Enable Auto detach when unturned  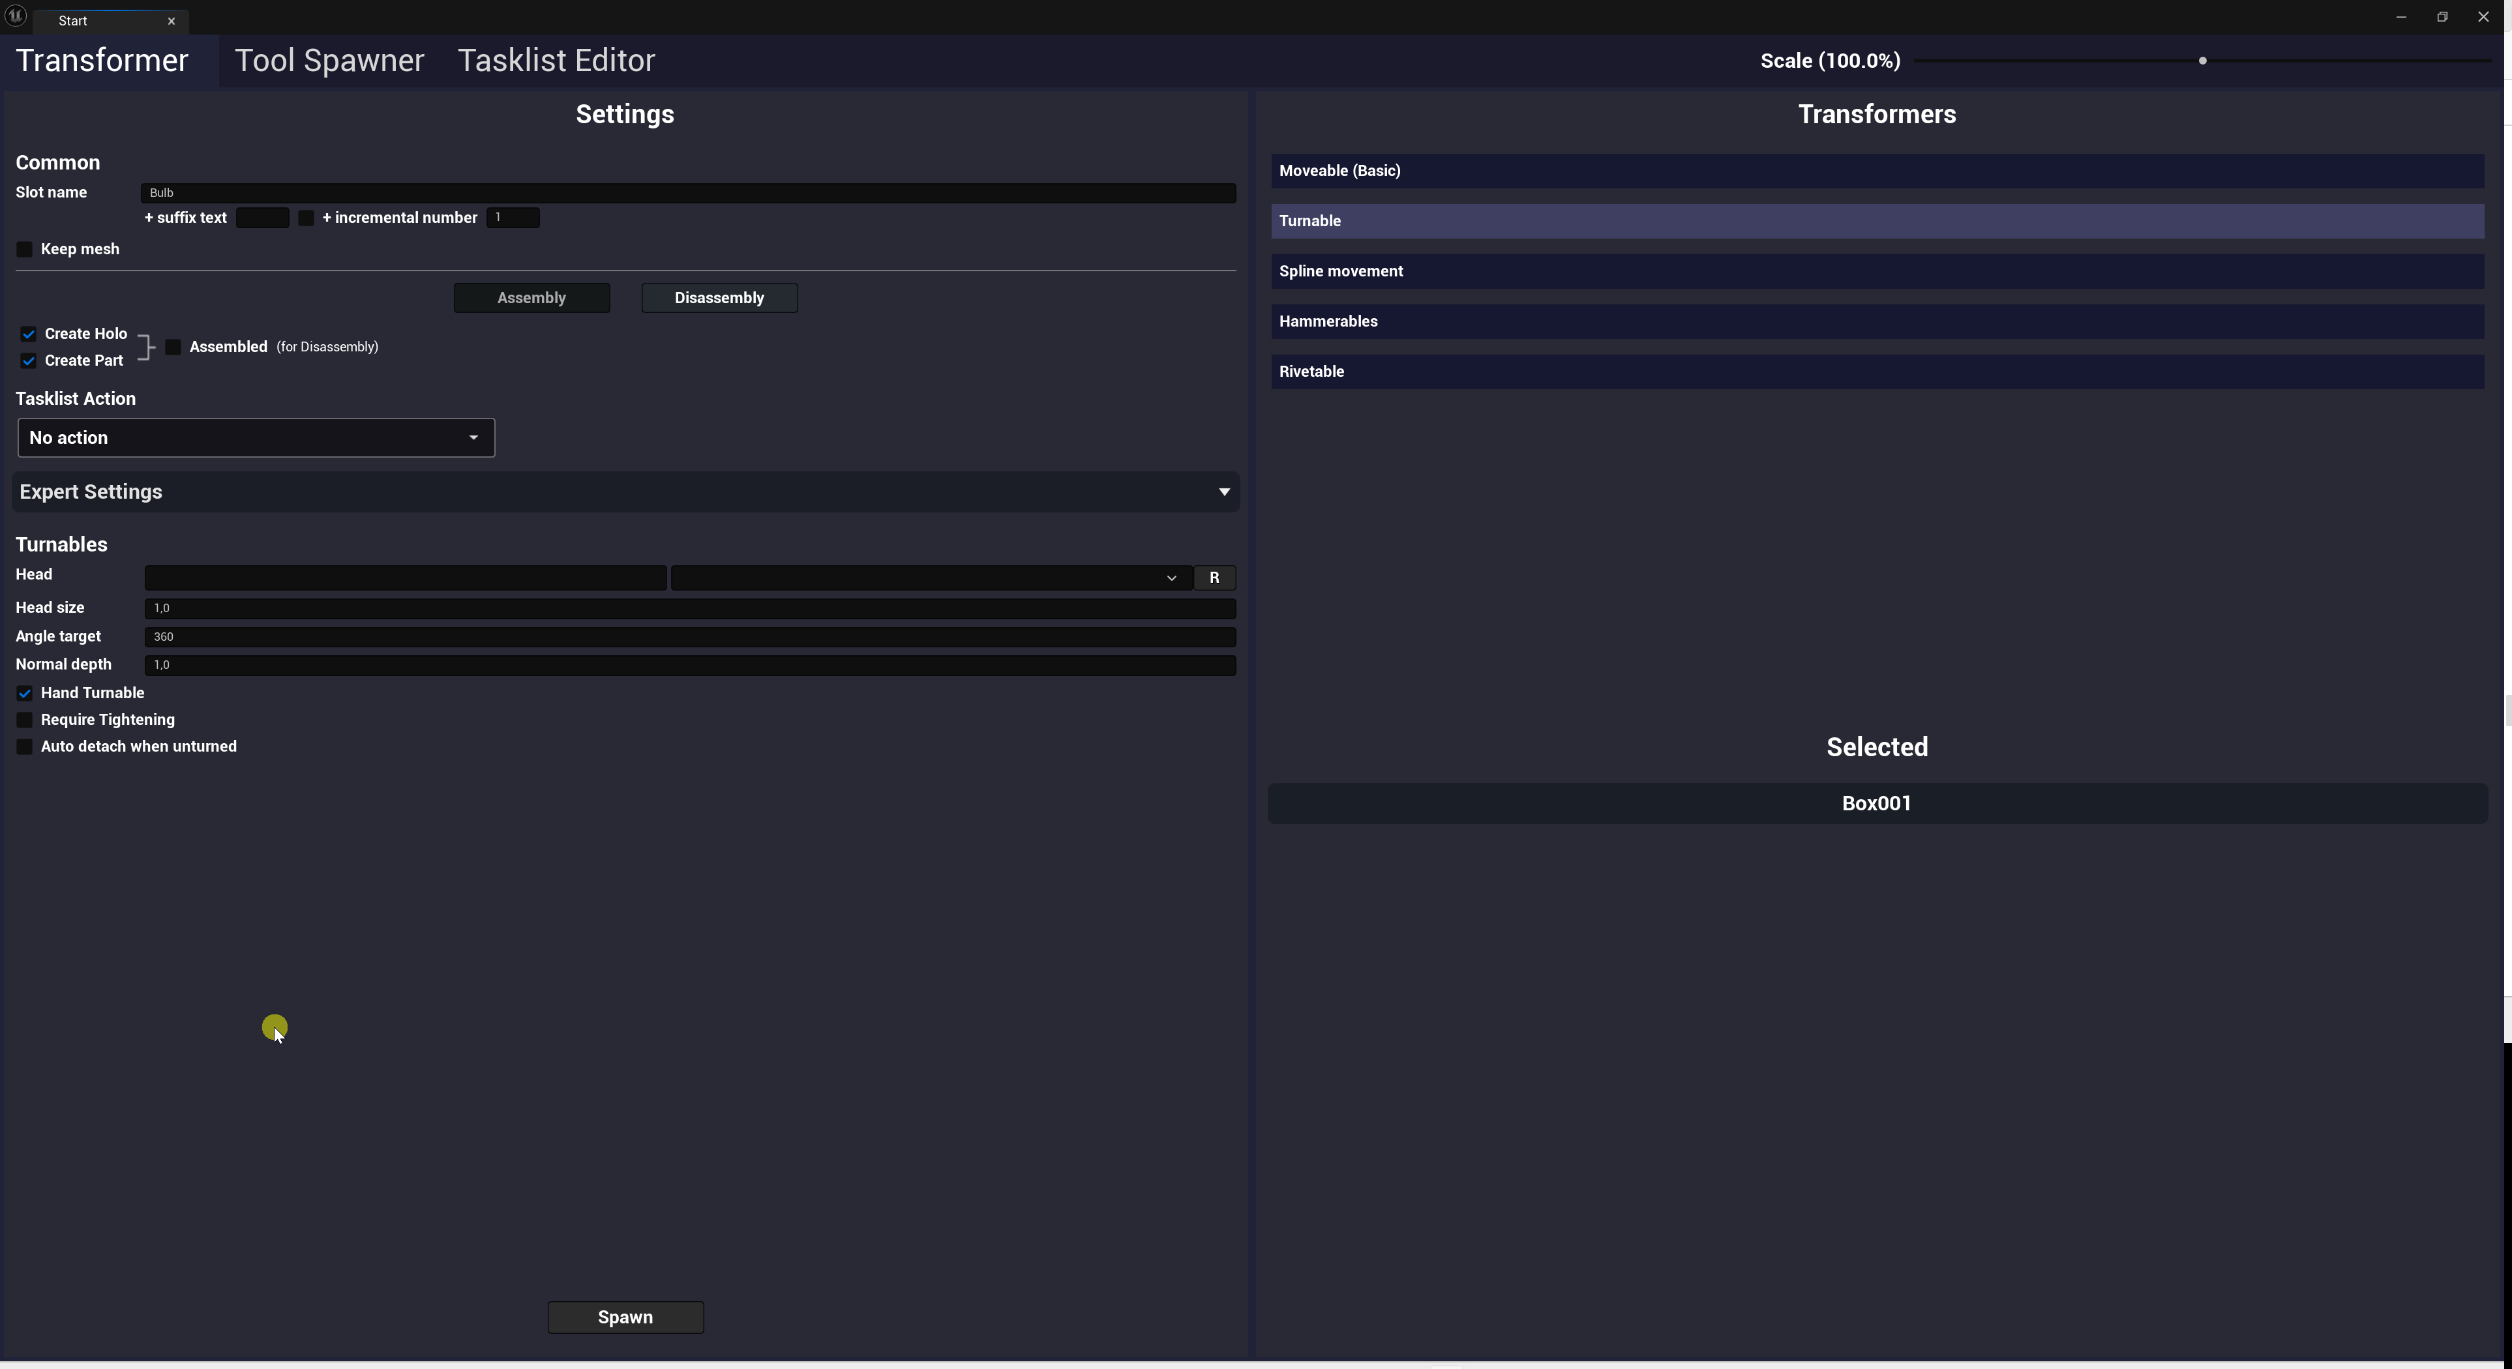pos(25,747)
